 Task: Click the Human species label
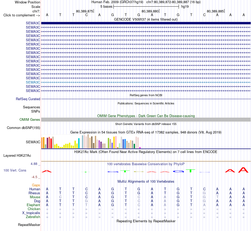(x=35, y=189)
